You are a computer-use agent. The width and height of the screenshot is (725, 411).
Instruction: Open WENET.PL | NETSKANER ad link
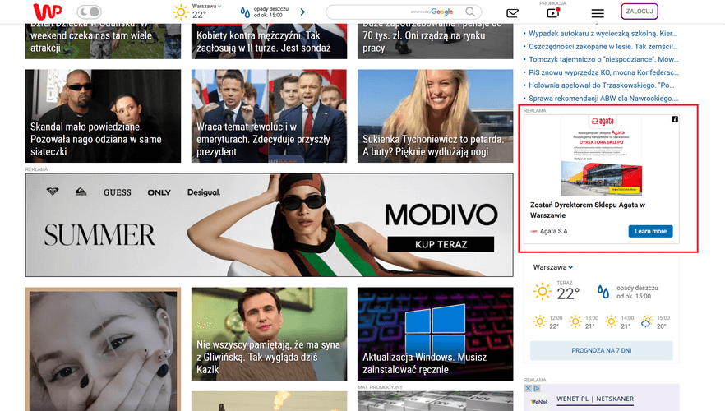[595, 399]
